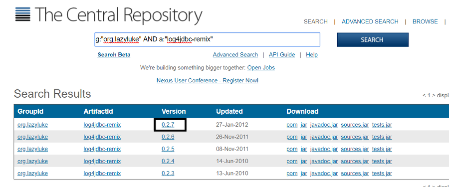Open the API Guide link
This screenshot has width=449, height=187.
(282, 55)
